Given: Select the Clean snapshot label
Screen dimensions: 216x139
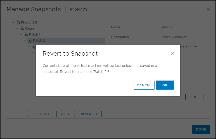Looking at the screenshot, I should click(x=29, y=29).
